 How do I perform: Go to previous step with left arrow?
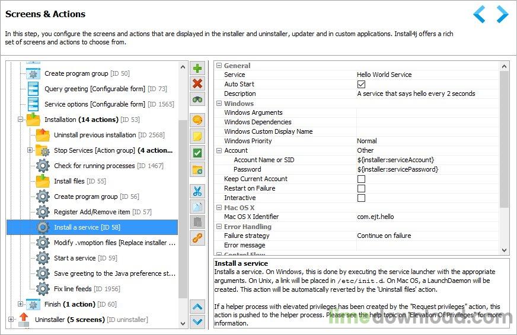click(479, 14)
